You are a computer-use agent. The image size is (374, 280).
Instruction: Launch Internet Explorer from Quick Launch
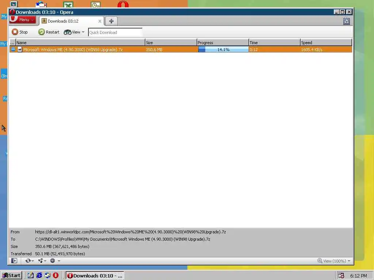[39, 276]
